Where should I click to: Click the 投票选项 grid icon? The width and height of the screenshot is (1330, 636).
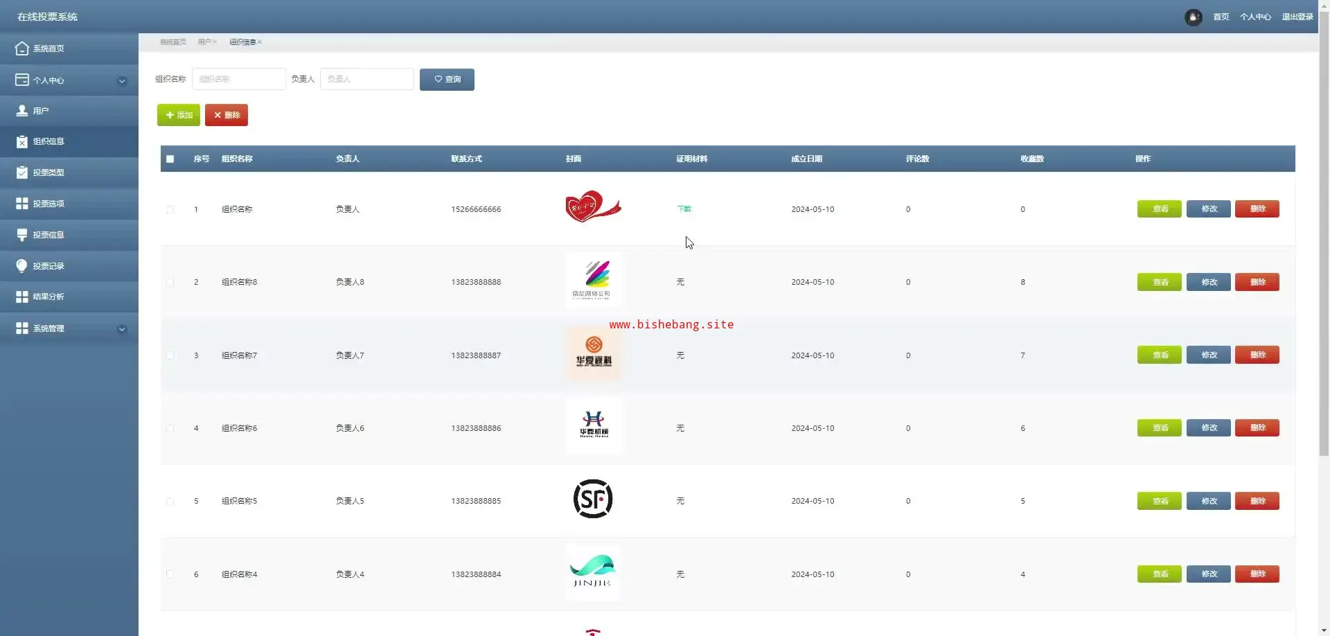pos(22,204)
